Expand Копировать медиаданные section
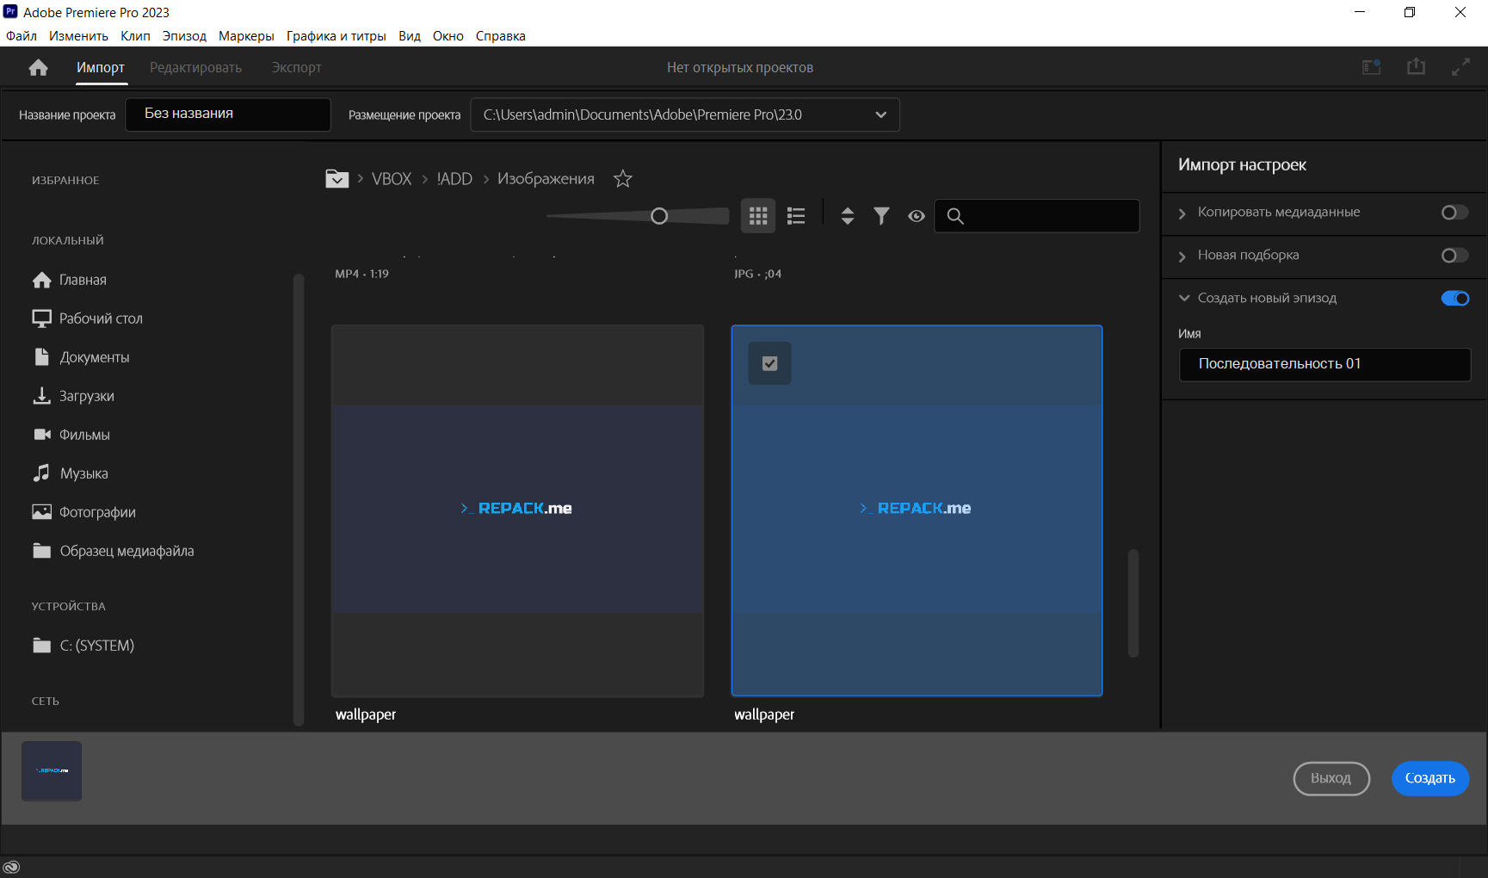This screenshot has height=878, width=1488. (x=1182, y=213)
